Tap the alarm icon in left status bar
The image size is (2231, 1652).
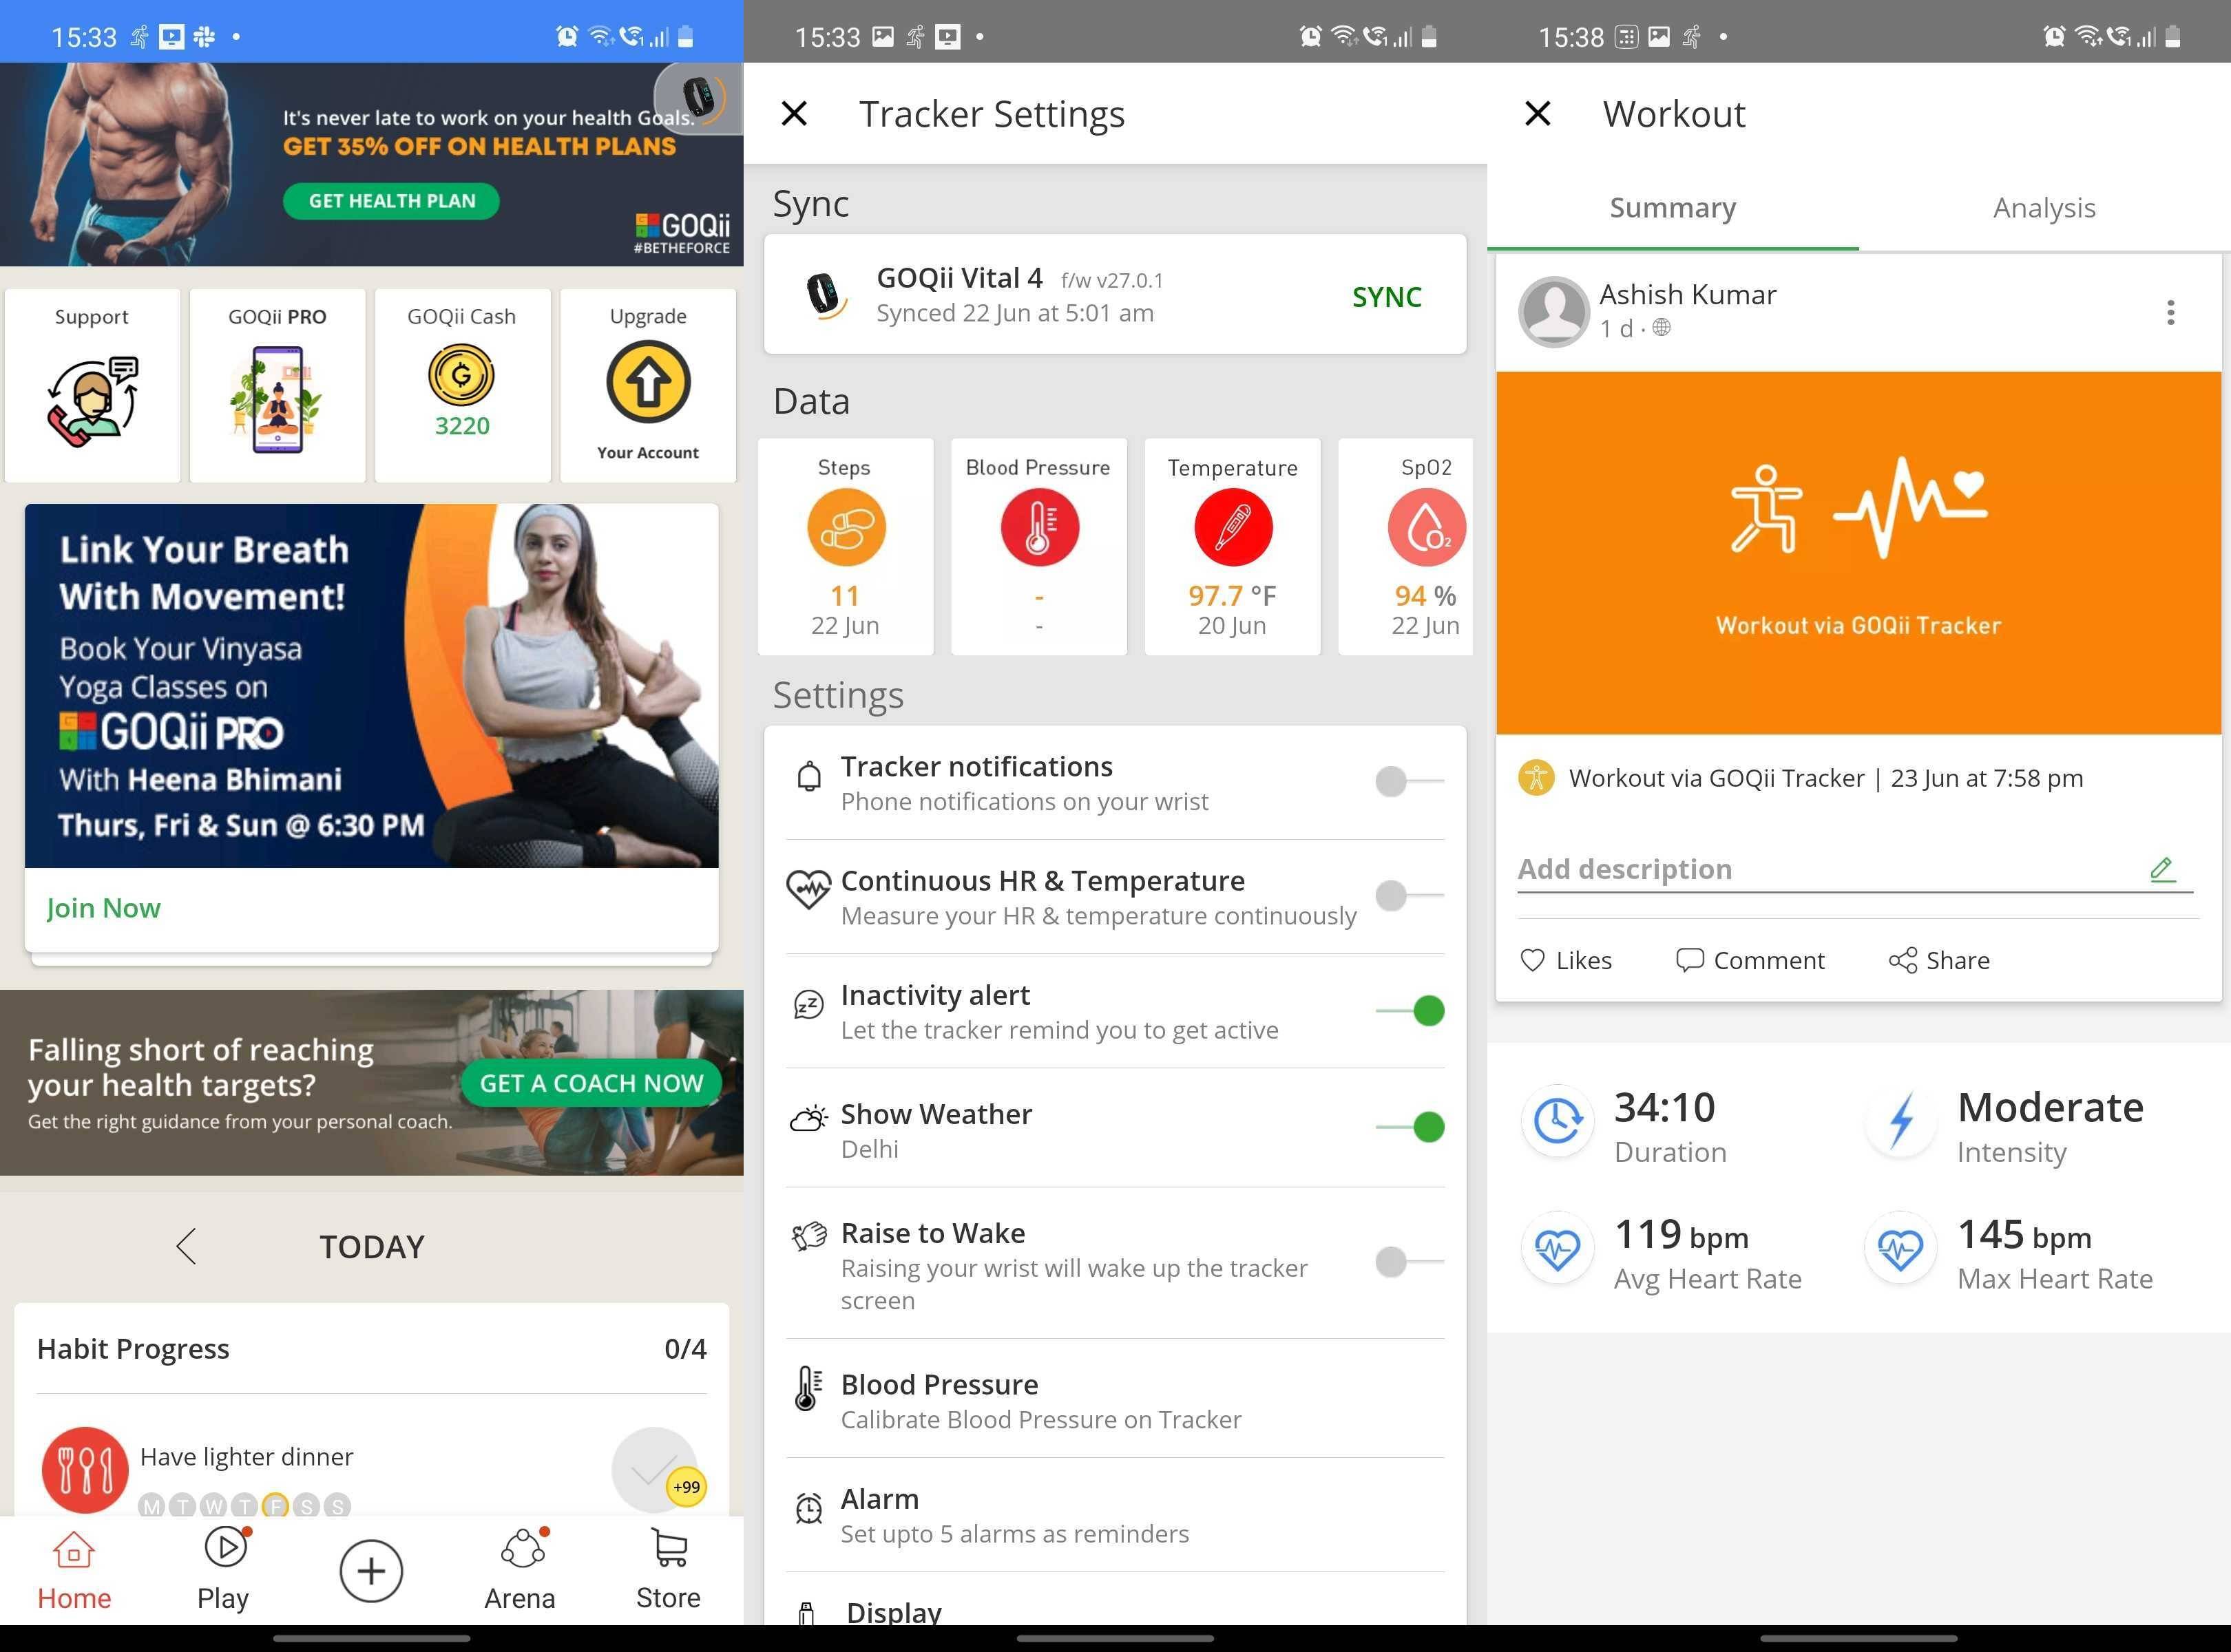click(x=566, y=37)
